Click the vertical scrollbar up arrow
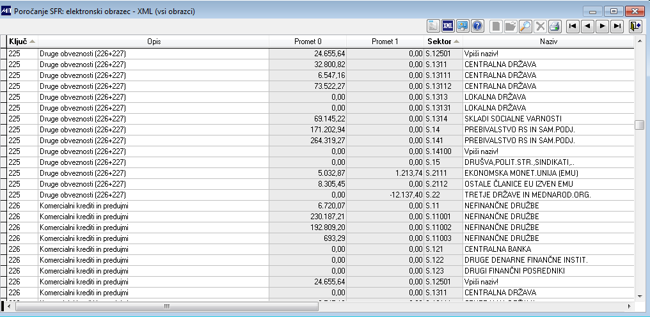 point(640,41)
